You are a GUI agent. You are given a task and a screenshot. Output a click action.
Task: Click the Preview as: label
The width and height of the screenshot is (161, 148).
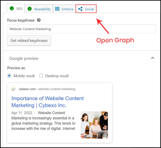[16, 68]
